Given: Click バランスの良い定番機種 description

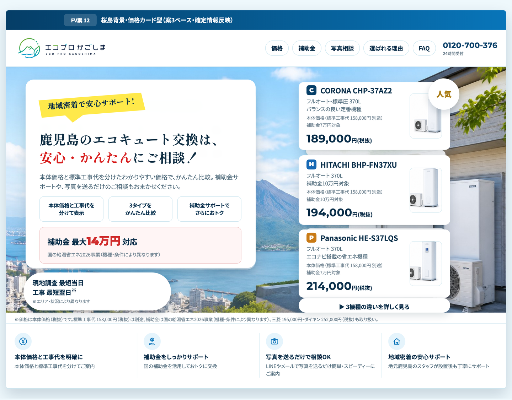Looking at the screenshot, I should [334, 109].
